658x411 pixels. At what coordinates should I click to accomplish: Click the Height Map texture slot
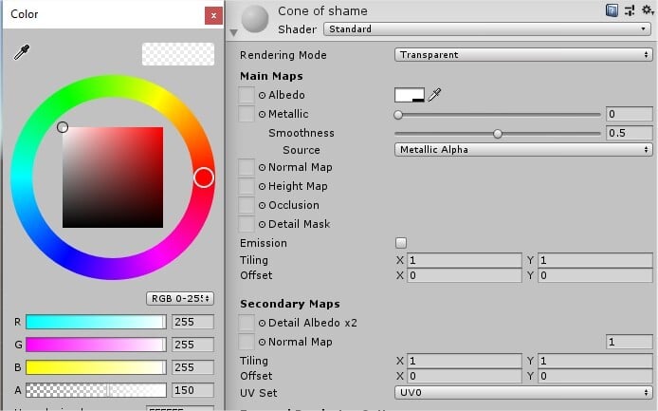pos(247,186)
